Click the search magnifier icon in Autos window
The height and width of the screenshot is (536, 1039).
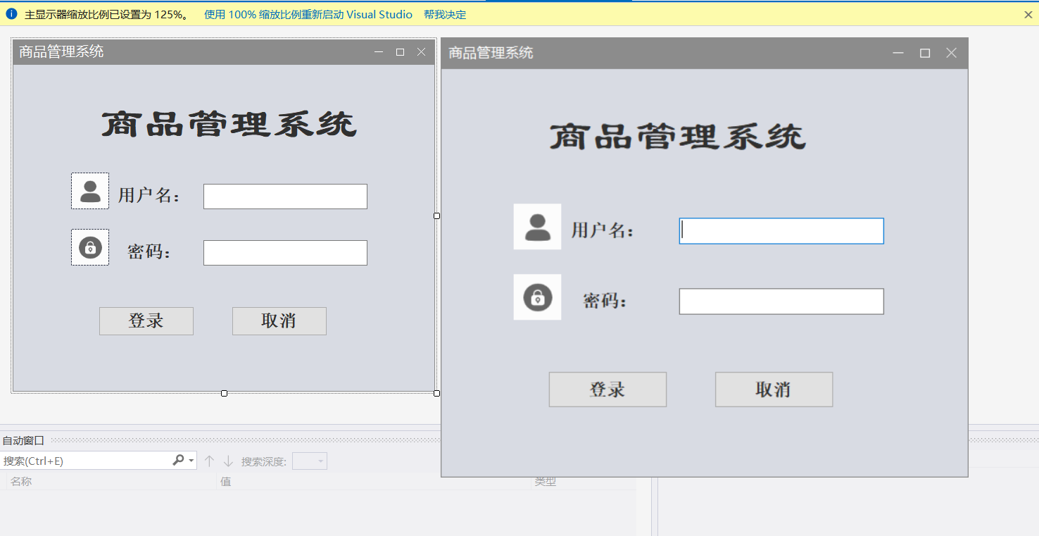[178, 460]
